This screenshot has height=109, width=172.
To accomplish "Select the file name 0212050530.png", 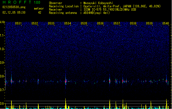I will (x=14, y=7).
